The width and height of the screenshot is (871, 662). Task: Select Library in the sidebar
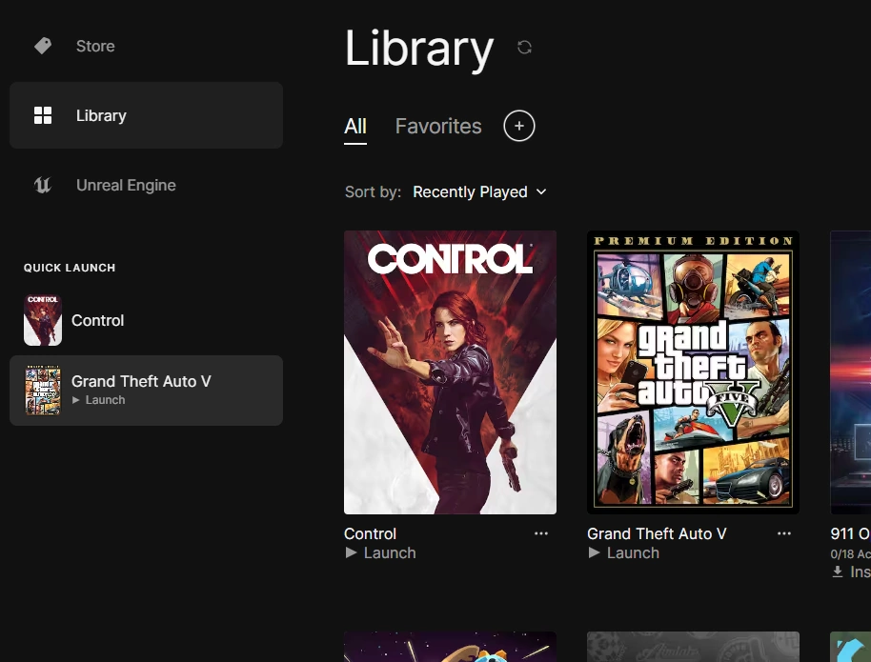pos(146,115)
